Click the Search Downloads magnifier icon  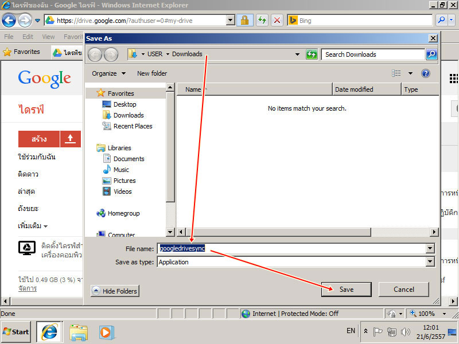tap(431, 54)
